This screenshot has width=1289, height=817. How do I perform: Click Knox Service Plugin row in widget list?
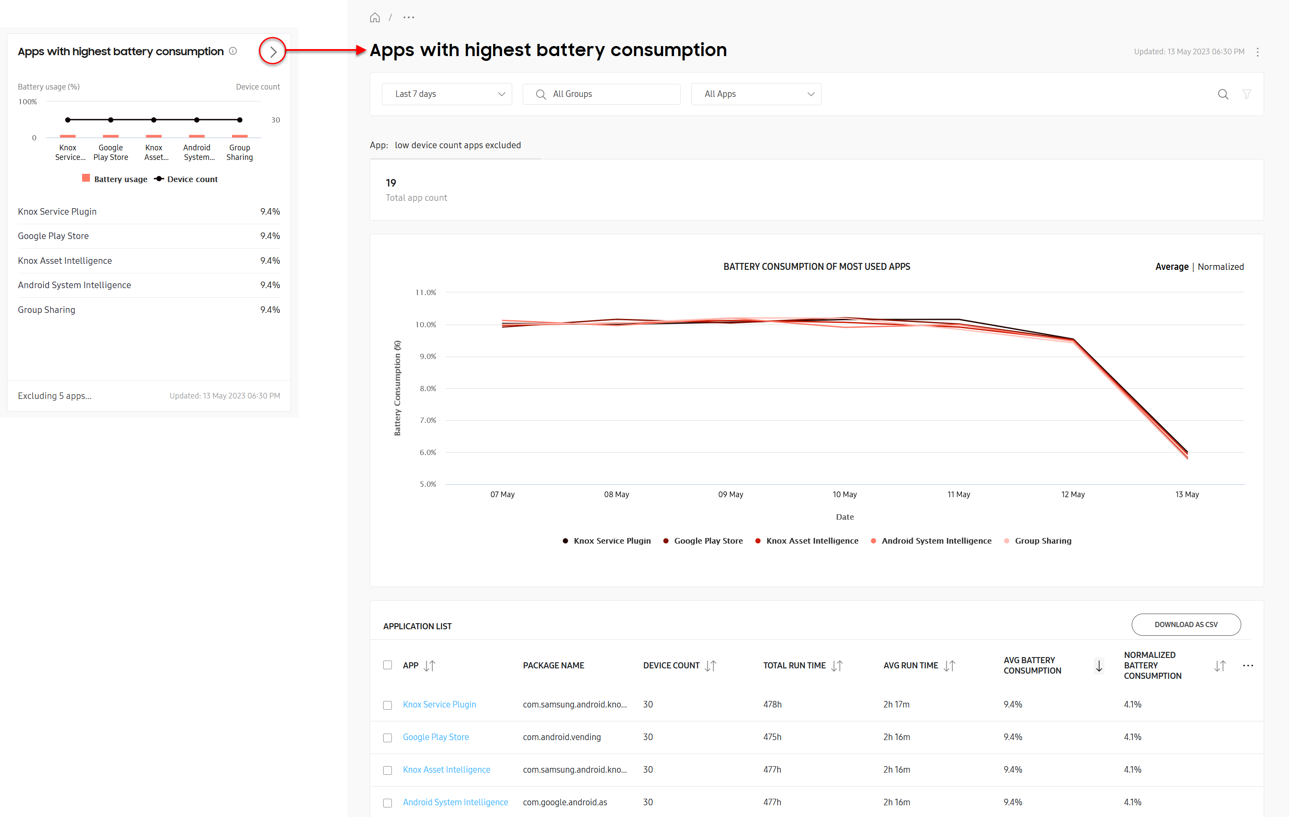pos(149,212)
